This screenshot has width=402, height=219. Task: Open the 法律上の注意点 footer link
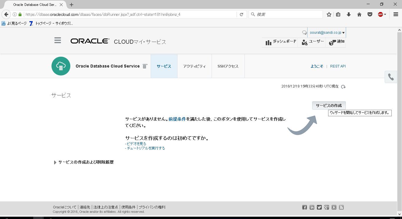point(106,207)
